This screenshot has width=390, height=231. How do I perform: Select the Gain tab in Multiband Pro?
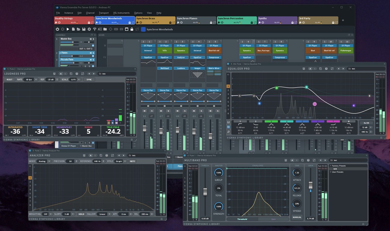[273, 219]
